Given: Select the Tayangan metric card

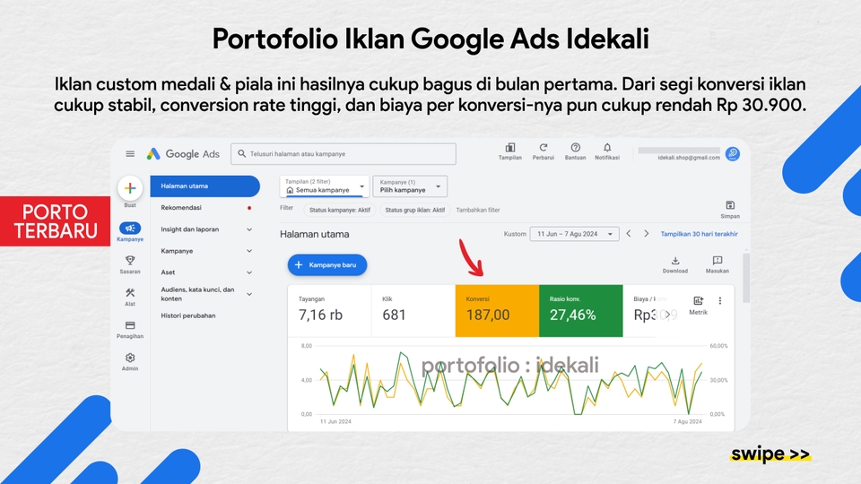Looking at the screenshot, I should (329, 311).
